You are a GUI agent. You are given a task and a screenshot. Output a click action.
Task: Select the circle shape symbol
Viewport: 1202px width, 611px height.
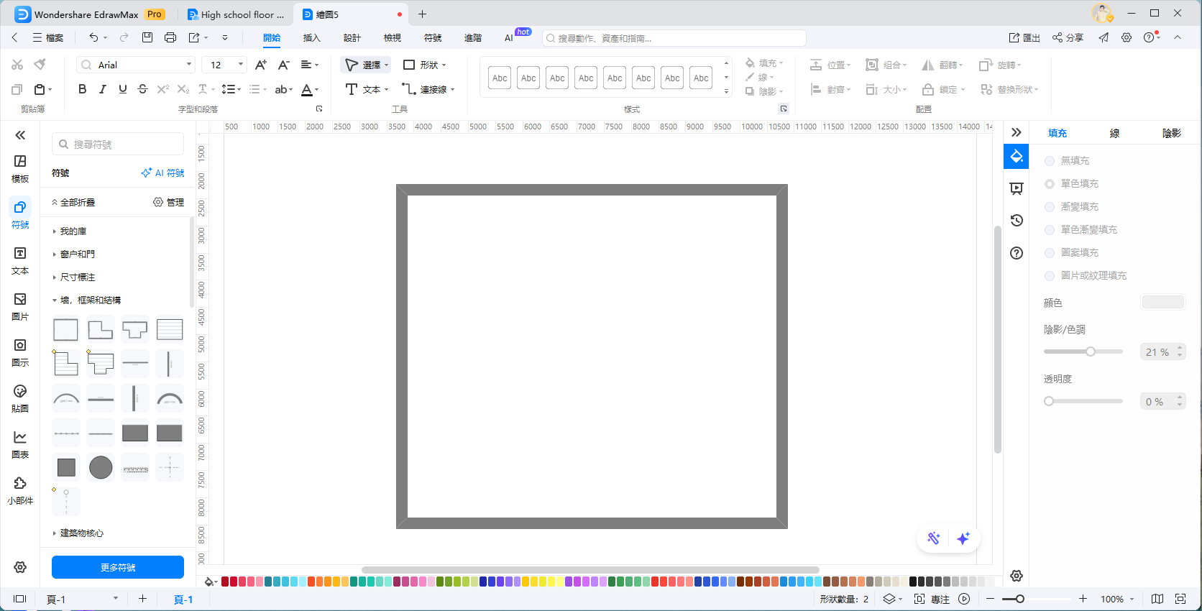[101, 467]
